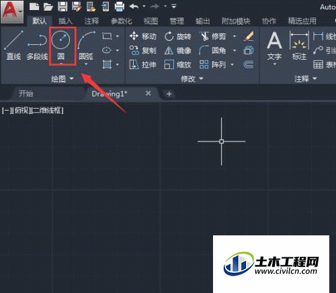Open the 附加模块 ribbon tab
The height and width of the screenshot is (293, 336).
(236, 21)
